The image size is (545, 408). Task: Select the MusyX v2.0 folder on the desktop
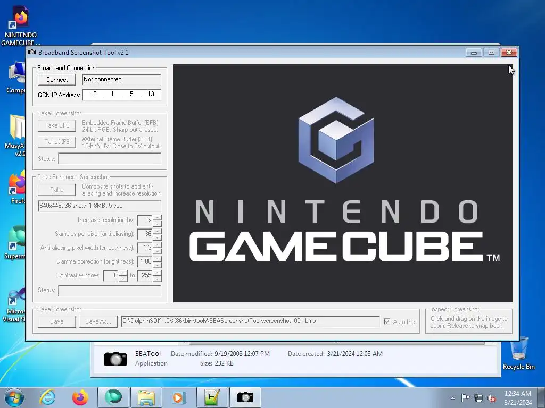pyautogui.click(x=15, y=135)
